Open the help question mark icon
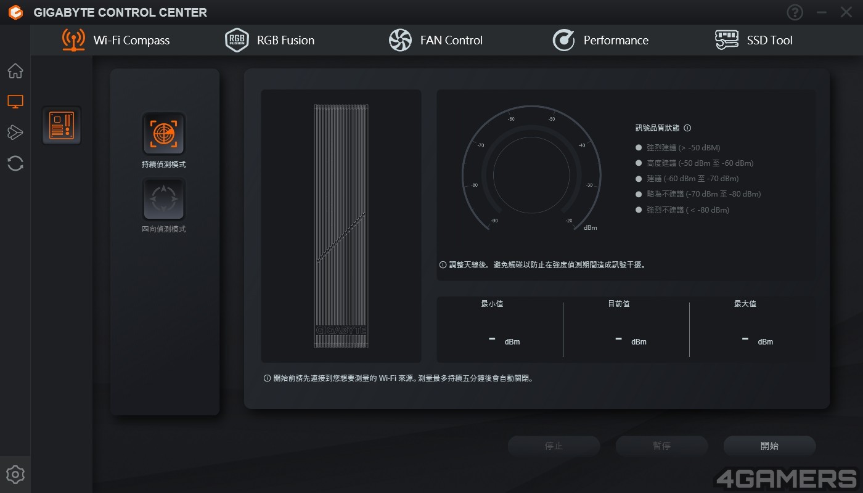The width and height of the screenshot is (863, 493). point(795,12)
